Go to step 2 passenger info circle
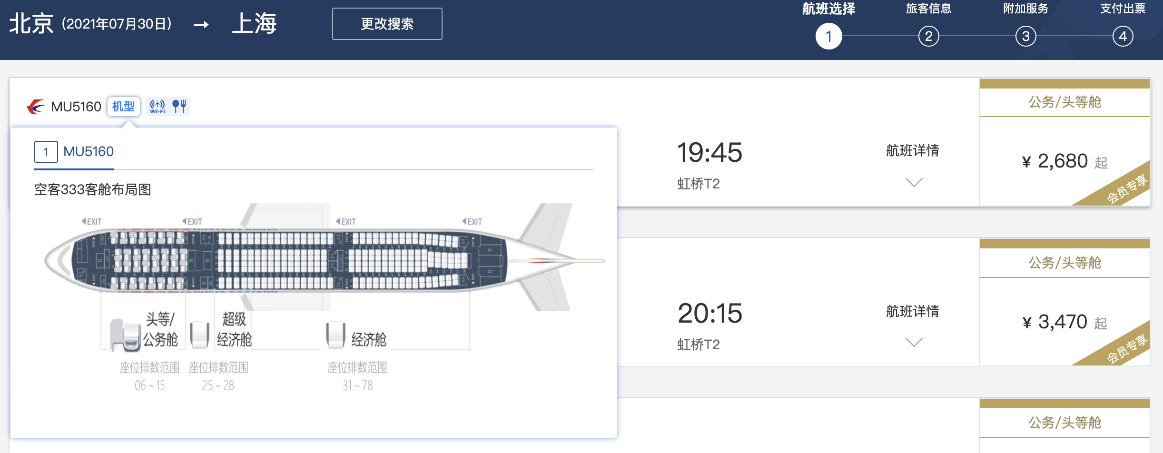 (x=928, y=36)
